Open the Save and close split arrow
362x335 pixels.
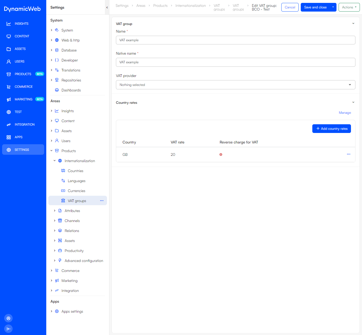pos(333,7)
